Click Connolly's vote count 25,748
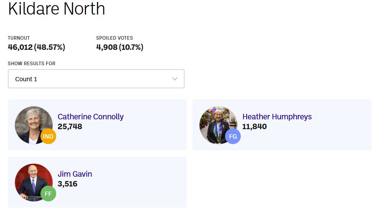 pyautogui.click(x=70, y=126)
